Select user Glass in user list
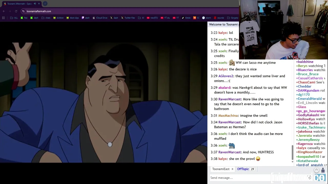Image resolution: width=328 pixels, height=184 pixels. click(x=301, y=107)
